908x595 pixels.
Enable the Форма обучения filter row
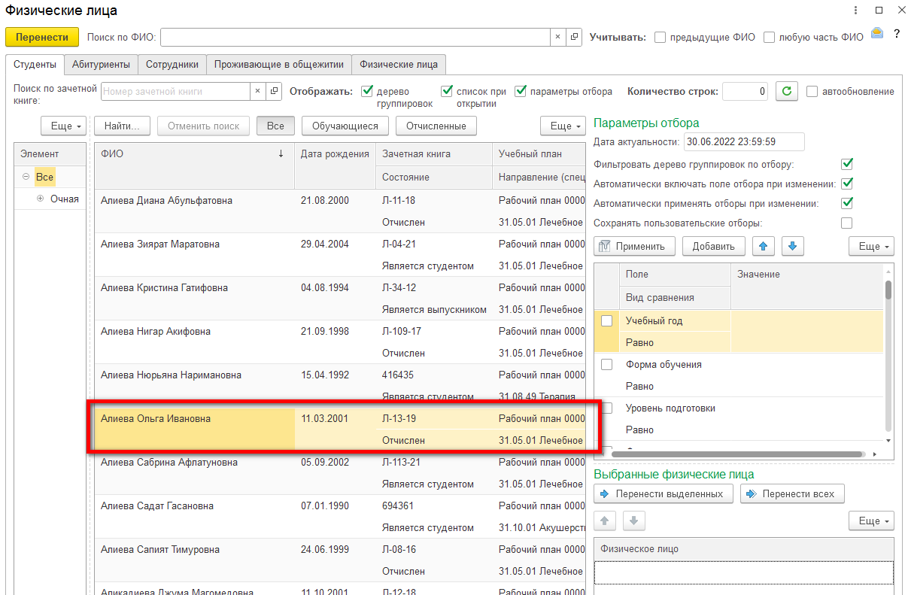tap(606, 364)
